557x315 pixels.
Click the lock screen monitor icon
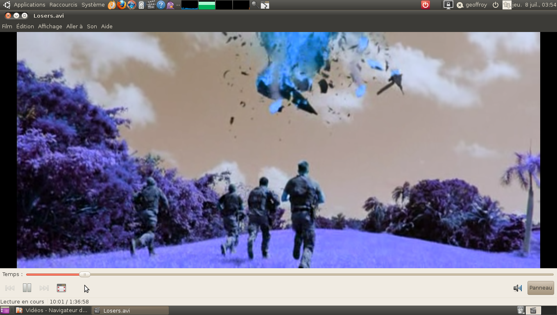pos(448,5)
